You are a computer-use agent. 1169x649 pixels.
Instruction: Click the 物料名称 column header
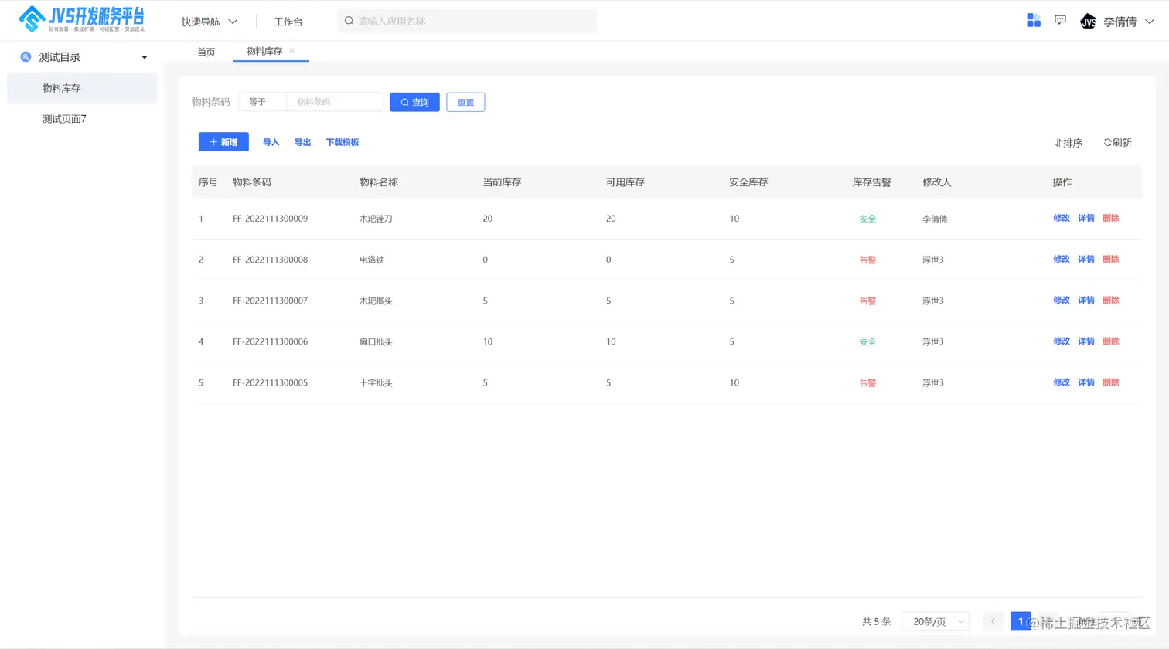[379, 182]
